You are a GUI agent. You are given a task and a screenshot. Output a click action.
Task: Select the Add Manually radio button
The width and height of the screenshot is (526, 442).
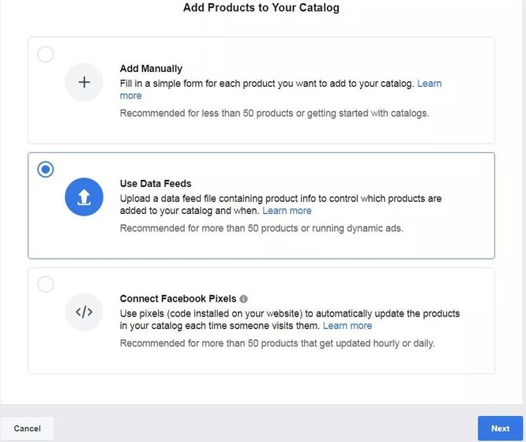point(46,54)
